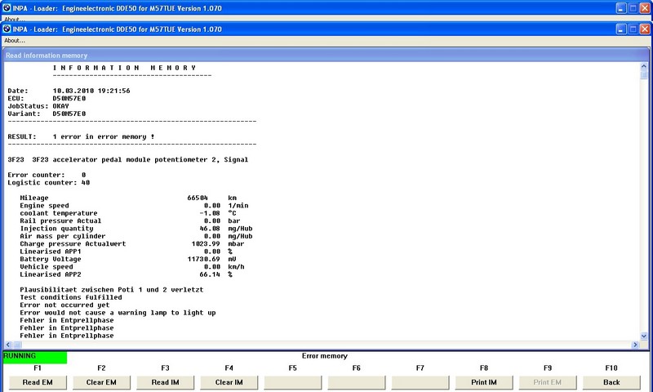Click the blank F6 button
This screenshot has width=653, height=392.
(x=357, y=382)
